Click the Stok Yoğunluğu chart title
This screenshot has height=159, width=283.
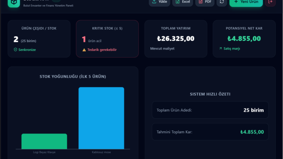pyautogui.click(x=73, y=77)
